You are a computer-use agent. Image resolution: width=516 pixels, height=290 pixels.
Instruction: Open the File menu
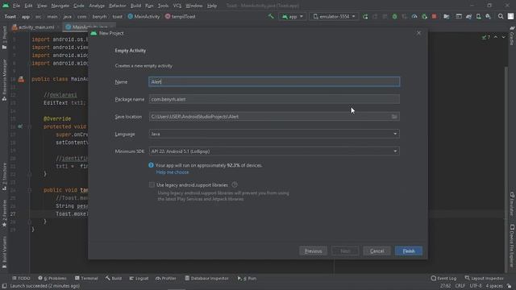coord(16,6)
